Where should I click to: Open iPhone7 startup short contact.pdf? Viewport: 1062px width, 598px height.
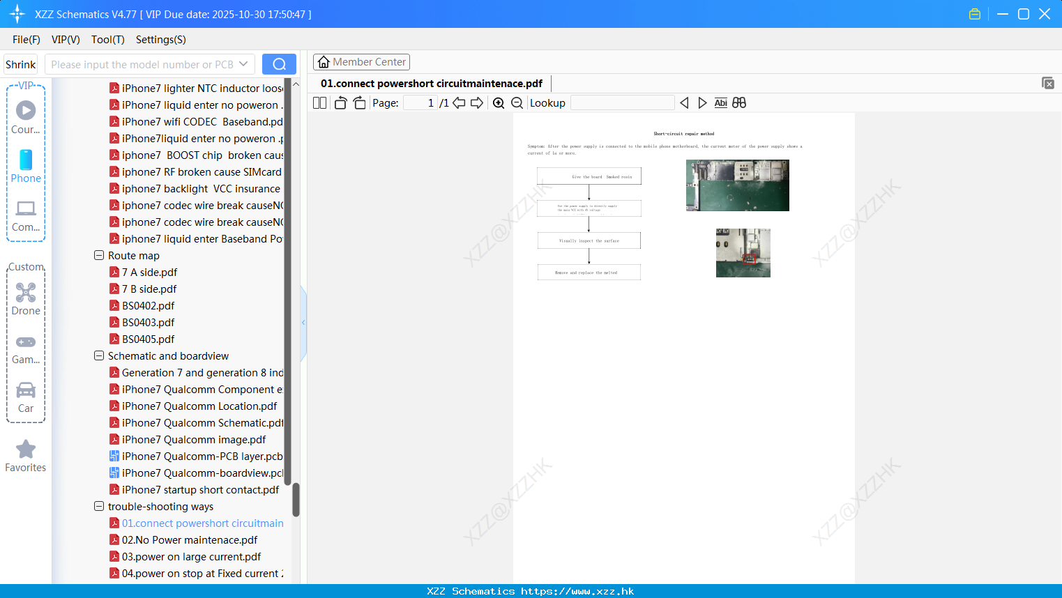195,490
